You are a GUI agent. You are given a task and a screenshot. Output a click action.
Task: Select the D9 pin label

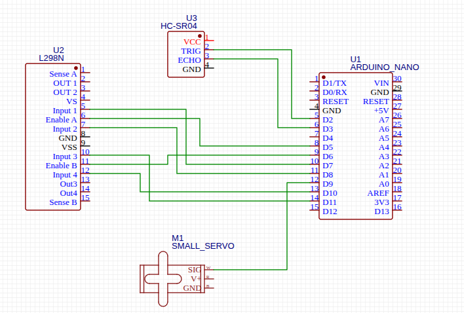pyautogui.click(x=328, y=184)
